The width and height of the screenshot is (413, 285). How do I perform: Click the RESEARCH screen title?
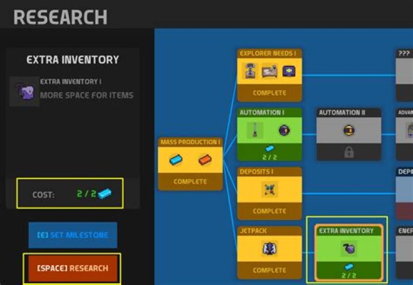60,17
